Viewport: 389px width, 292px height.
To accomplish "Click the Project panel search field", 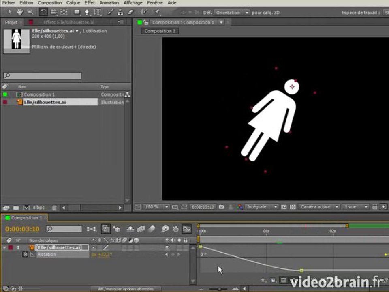I will coord(43,75).
